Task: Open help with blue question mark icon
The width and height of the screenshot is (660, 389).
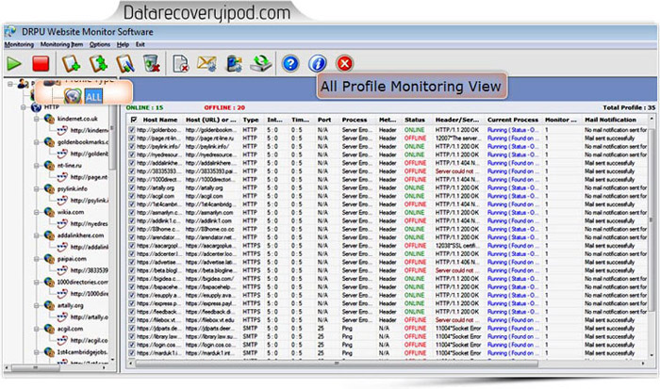Action: pyautogui.click(x=290, y=63)
